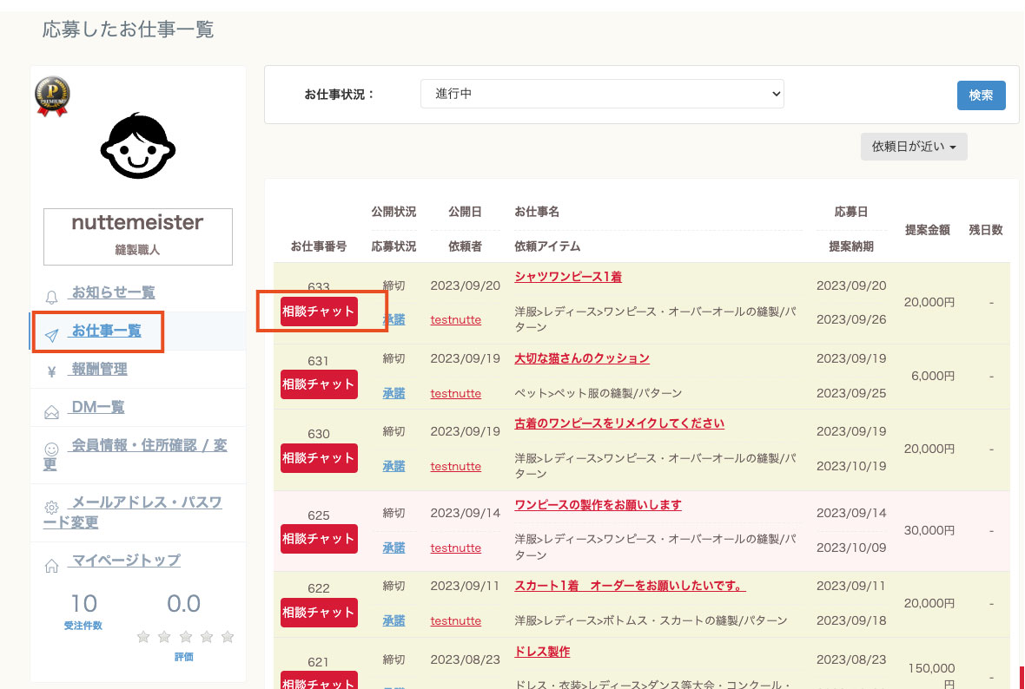The height and width of the screenshot is (689, 1025).
Task: Open 相談チャット for job 625
Action: (319, 539)
